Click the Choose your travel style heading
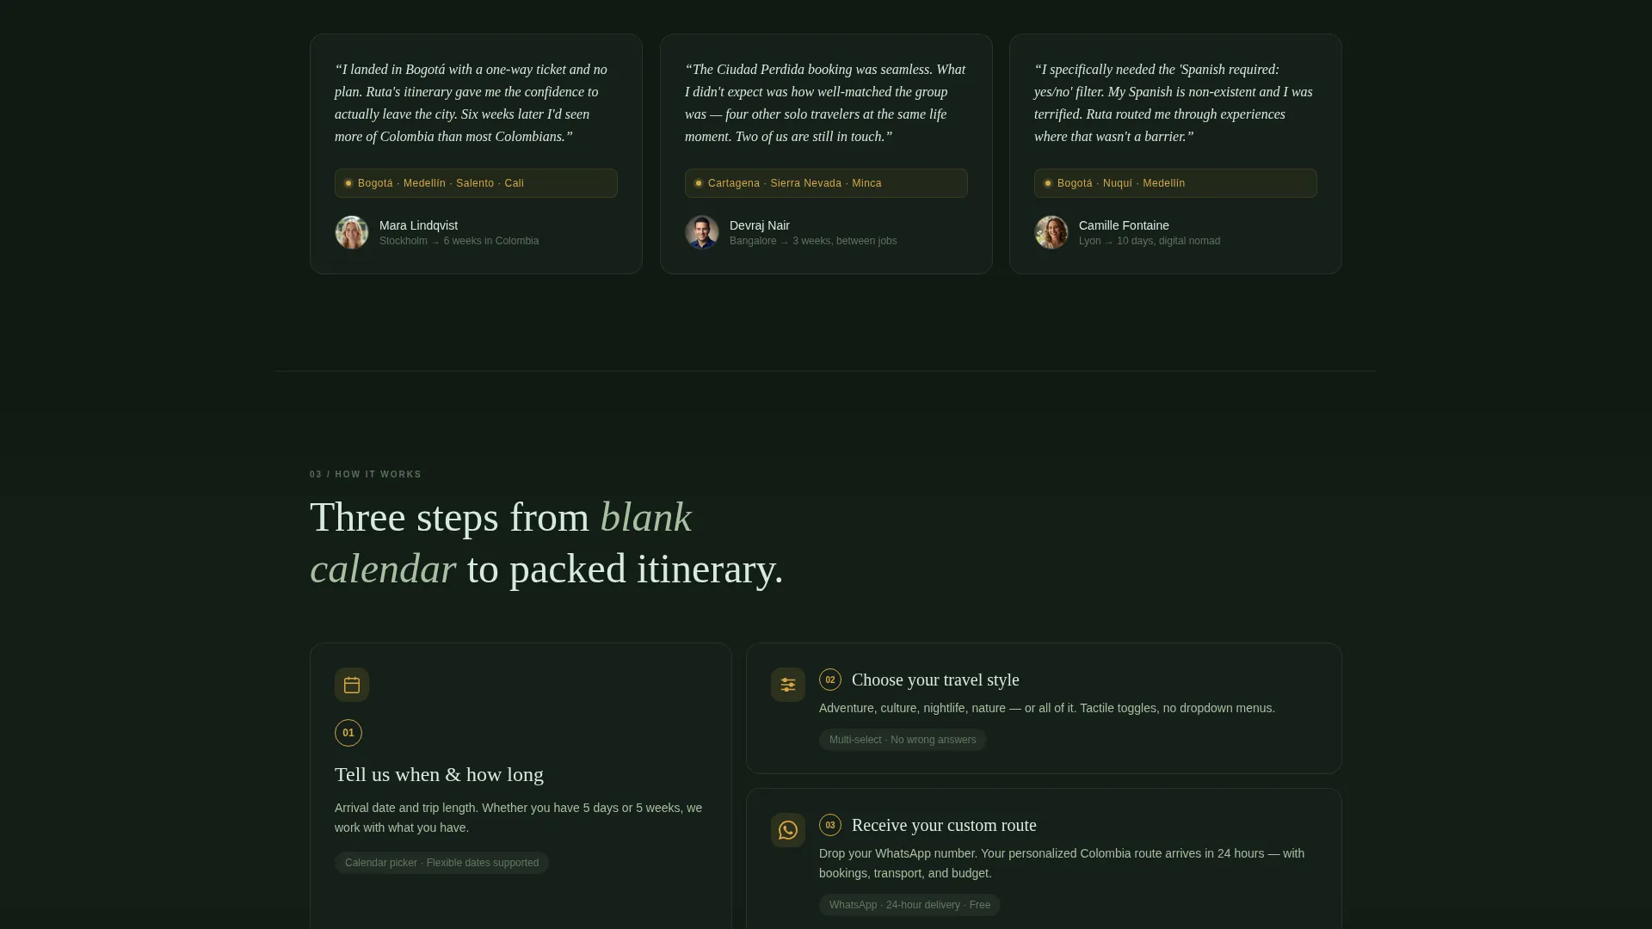The height and width of the screenshot is (929, 1652). tap(935, 680)
